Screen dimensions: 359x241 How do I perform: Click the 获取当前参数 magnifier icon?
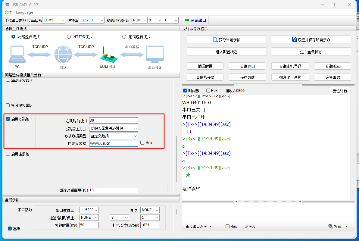pyautogui.click(x=215, y=40)
